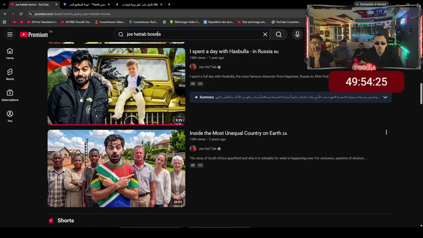Open the Convertisseur Video bookmark
The width and height of the screenshot is (423, 238).
(110, 22)
